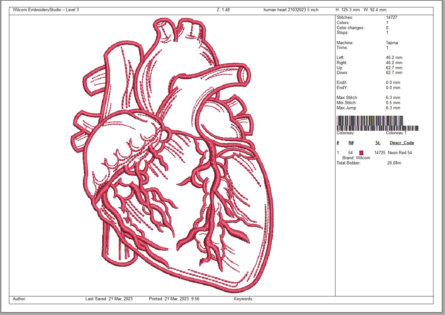Screen dimensions: 445x315
Task: Click the 'Right:' extent label
Action: click(342, 63)
